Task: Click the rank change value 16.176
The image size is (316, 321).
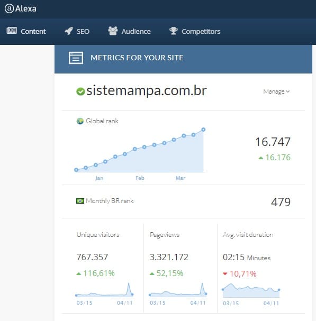Action: point(278,158)
